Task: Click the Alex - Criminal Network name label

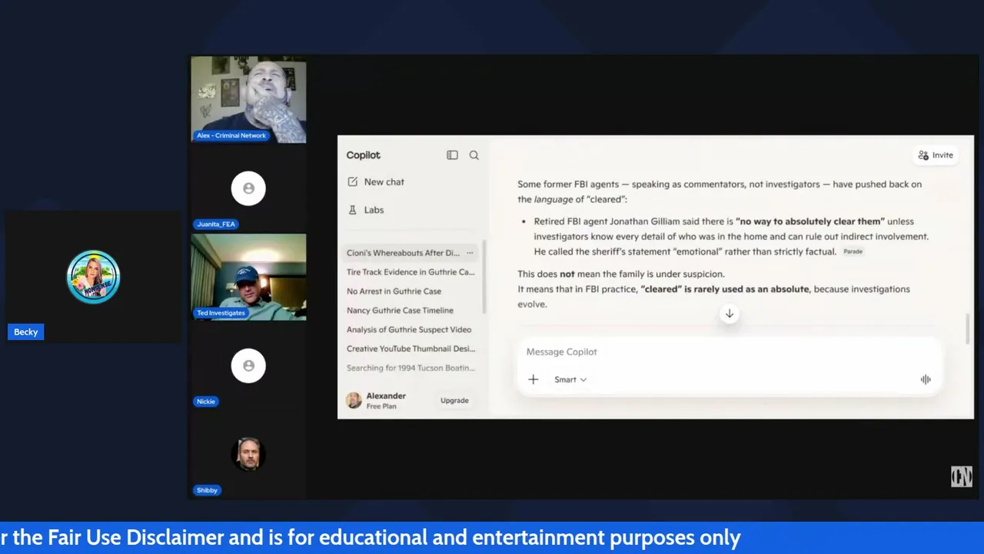Action: 231,135
